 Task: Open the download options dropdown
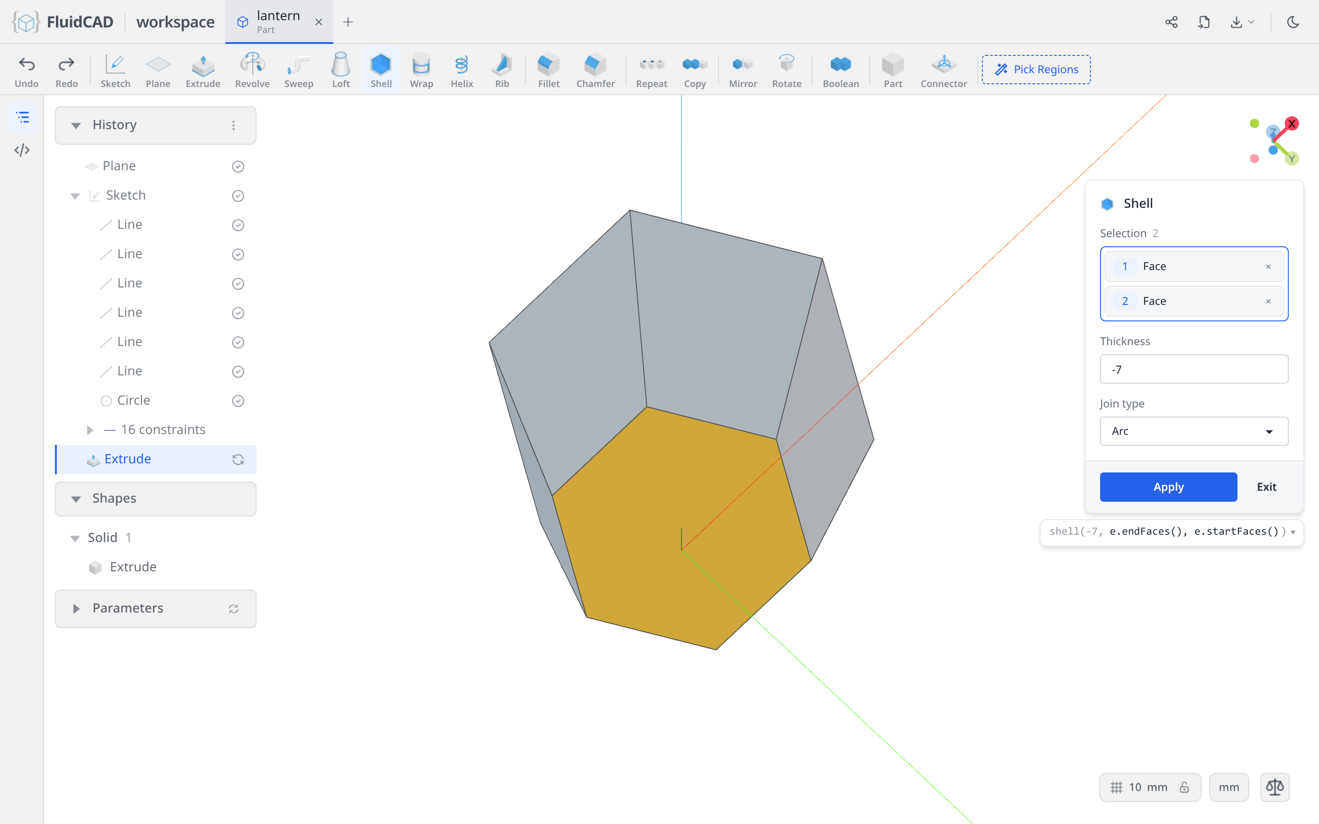tap(1243, 22)
